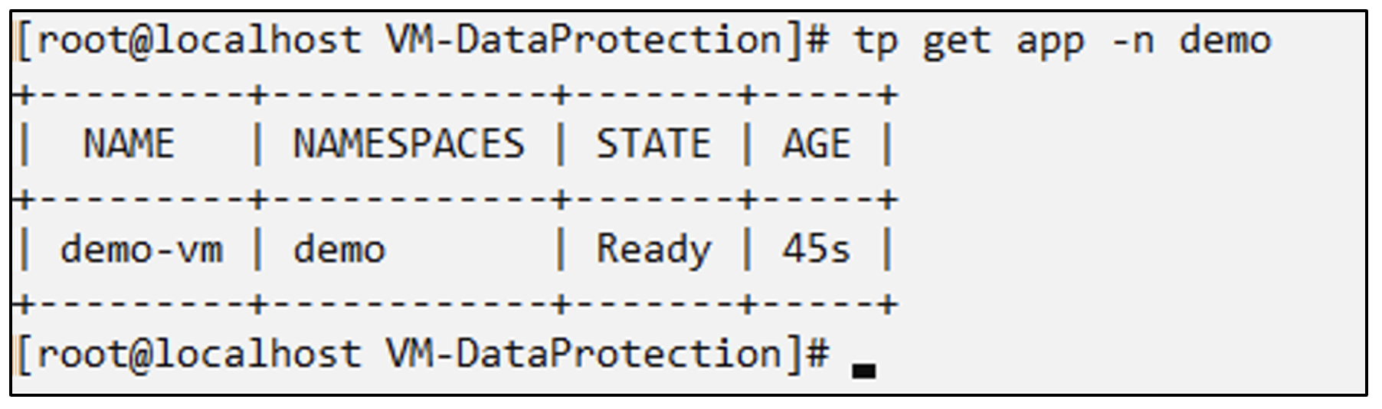Click the STATE column header
Image resolution: width=1382 pixels, height=409 pixels.
(653, 144)
